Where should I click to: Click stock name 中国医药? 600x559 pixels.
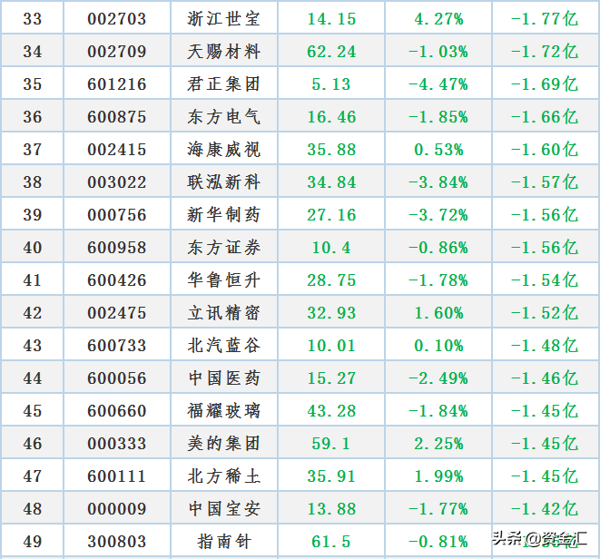(224, 378)
